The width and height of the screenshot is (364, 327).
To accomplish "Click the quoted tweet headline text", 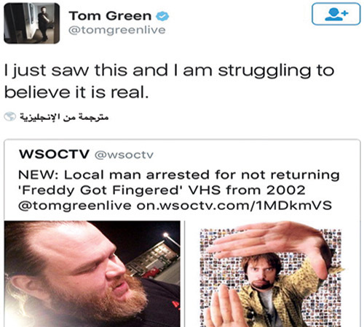I will pyautogui.click(x=179, y=190).
